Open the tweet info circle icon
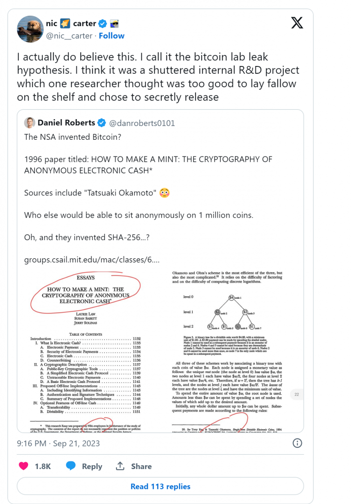Screen dimensions: 351x504 [297, 443]
